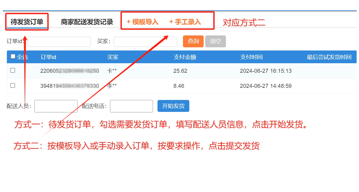Click the 支付金额 column header
The height and width of the screenshot is (192, 359).
click(x=185, y=57)
